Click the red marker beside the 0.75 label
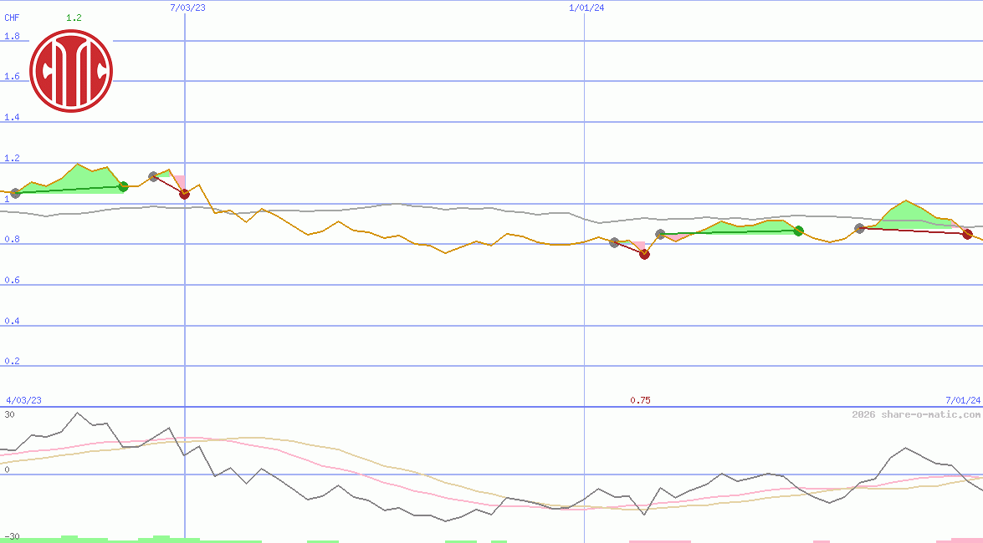Image resolution: width=983 pixels, height=543 pixels. (643, 255)
